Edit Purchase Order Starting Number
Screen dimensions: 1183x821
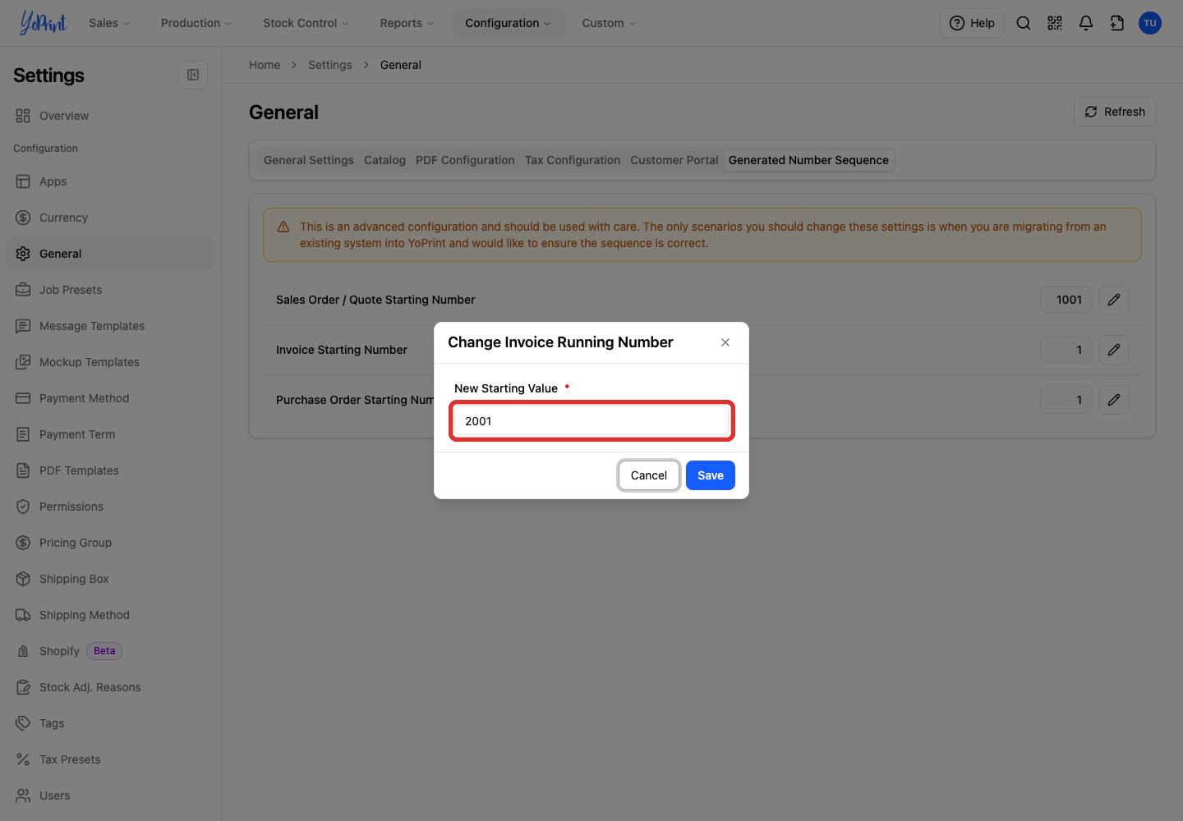tap(1114, 400)
